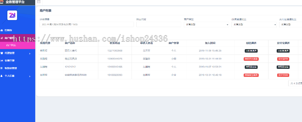Click the 申请人姓名 column header
This screenshot has width=302, height=122.
coord(147,43)
